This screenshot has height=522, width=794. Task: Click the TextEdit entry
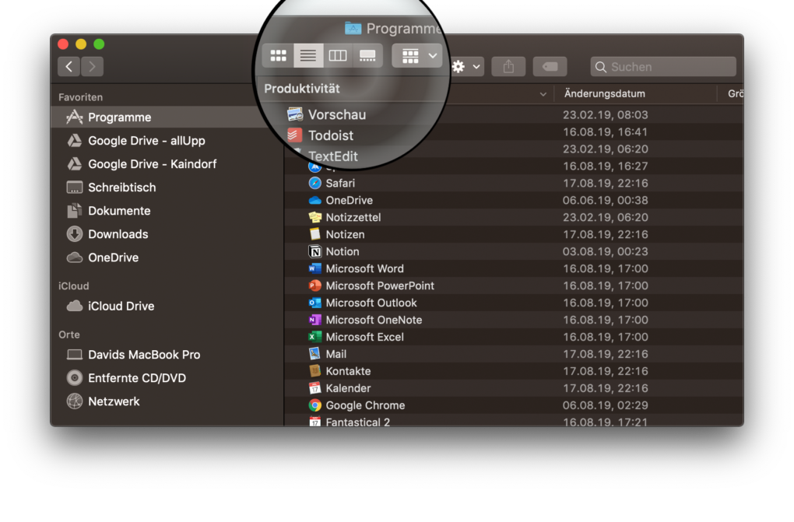(332, 156)
